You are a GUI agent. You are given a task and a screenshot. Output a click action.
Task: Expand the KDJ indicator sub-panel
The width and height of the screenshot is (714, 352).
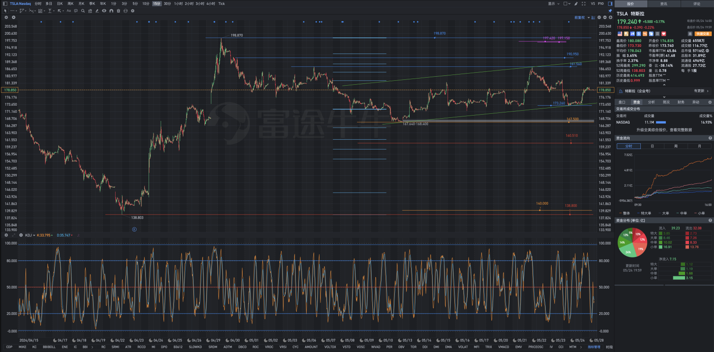coord(13,235)
